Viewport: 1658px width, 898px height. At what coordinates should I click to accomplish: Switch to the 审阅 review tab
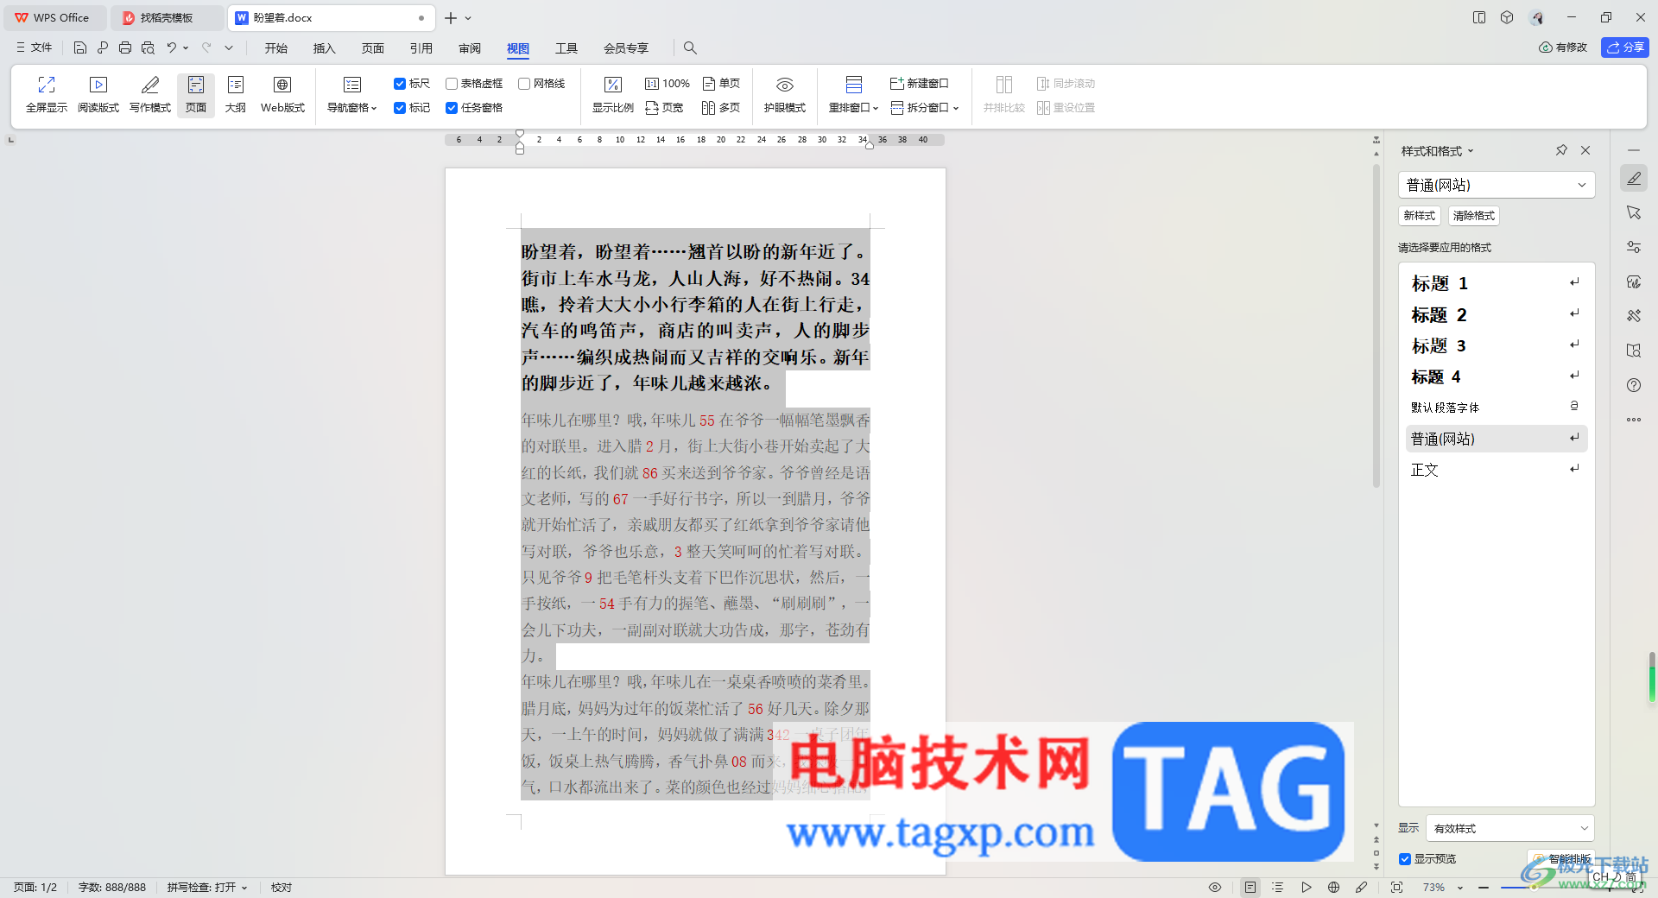(470, 48)
